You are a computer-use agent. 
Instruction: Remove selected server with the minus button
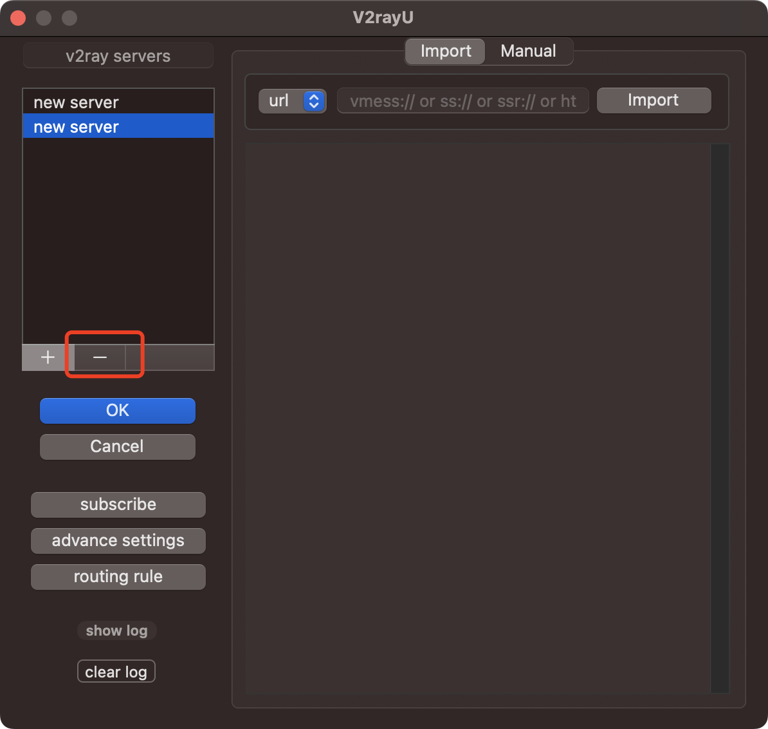pyautogui.click(x=100, y=357)
